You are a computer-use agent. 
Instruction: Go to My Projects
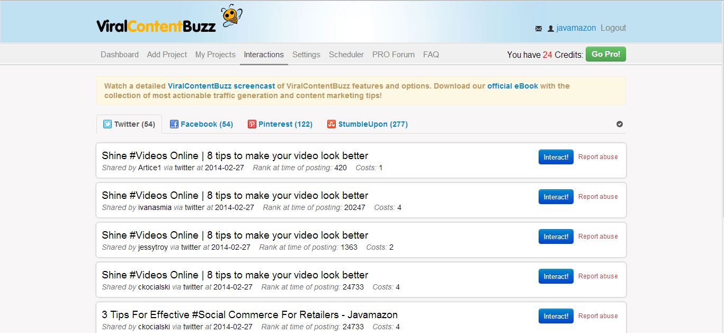point(216,55)
